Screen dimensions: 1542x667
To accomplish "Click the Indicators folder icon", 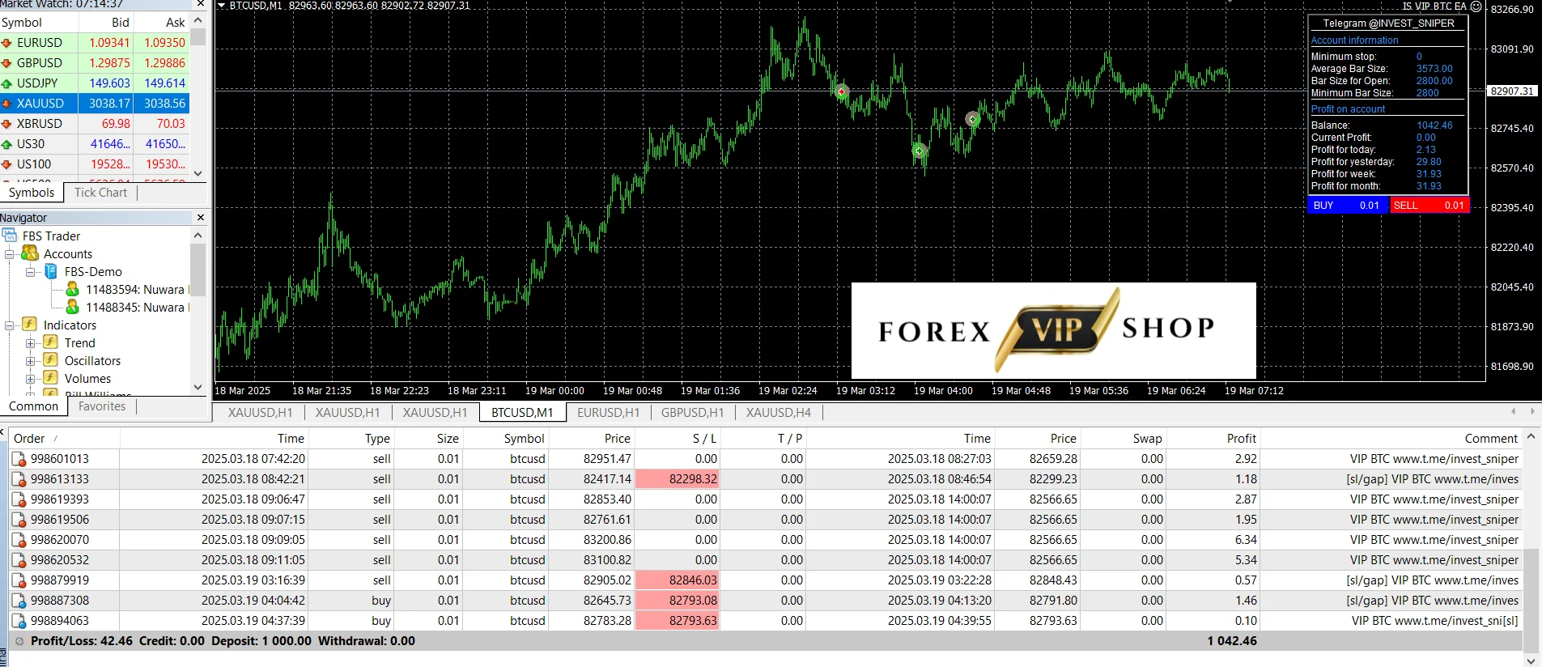I will click(x=30, y=325).
